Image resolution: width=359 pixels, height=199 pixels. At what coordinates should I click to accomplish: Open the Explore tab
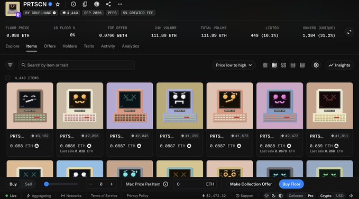coord(12,46)
